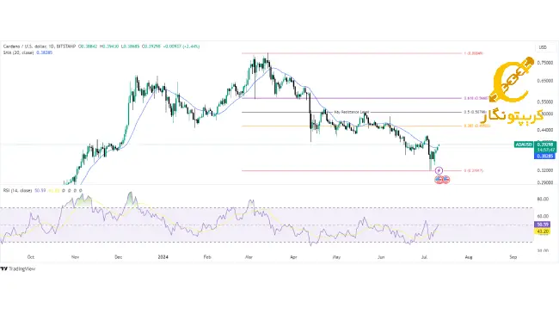
Task: Click the green ADAUSD price tag
Action: click(x=524, y=145)
